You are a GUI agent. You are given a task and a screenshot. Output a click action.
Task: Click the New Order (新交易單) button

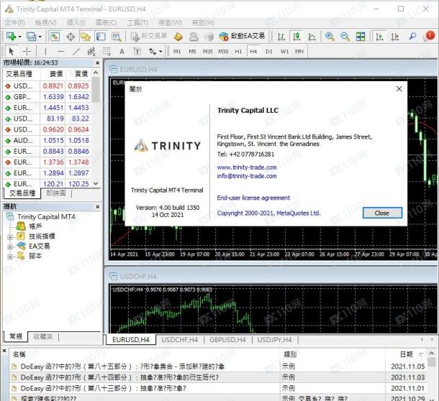[x=149, y=37]
